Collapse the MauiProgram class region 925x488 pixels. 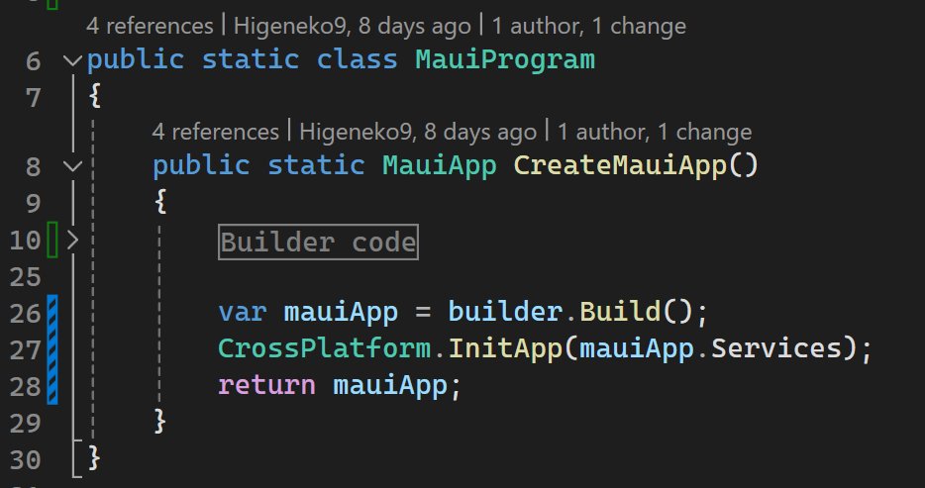point(73,60)
